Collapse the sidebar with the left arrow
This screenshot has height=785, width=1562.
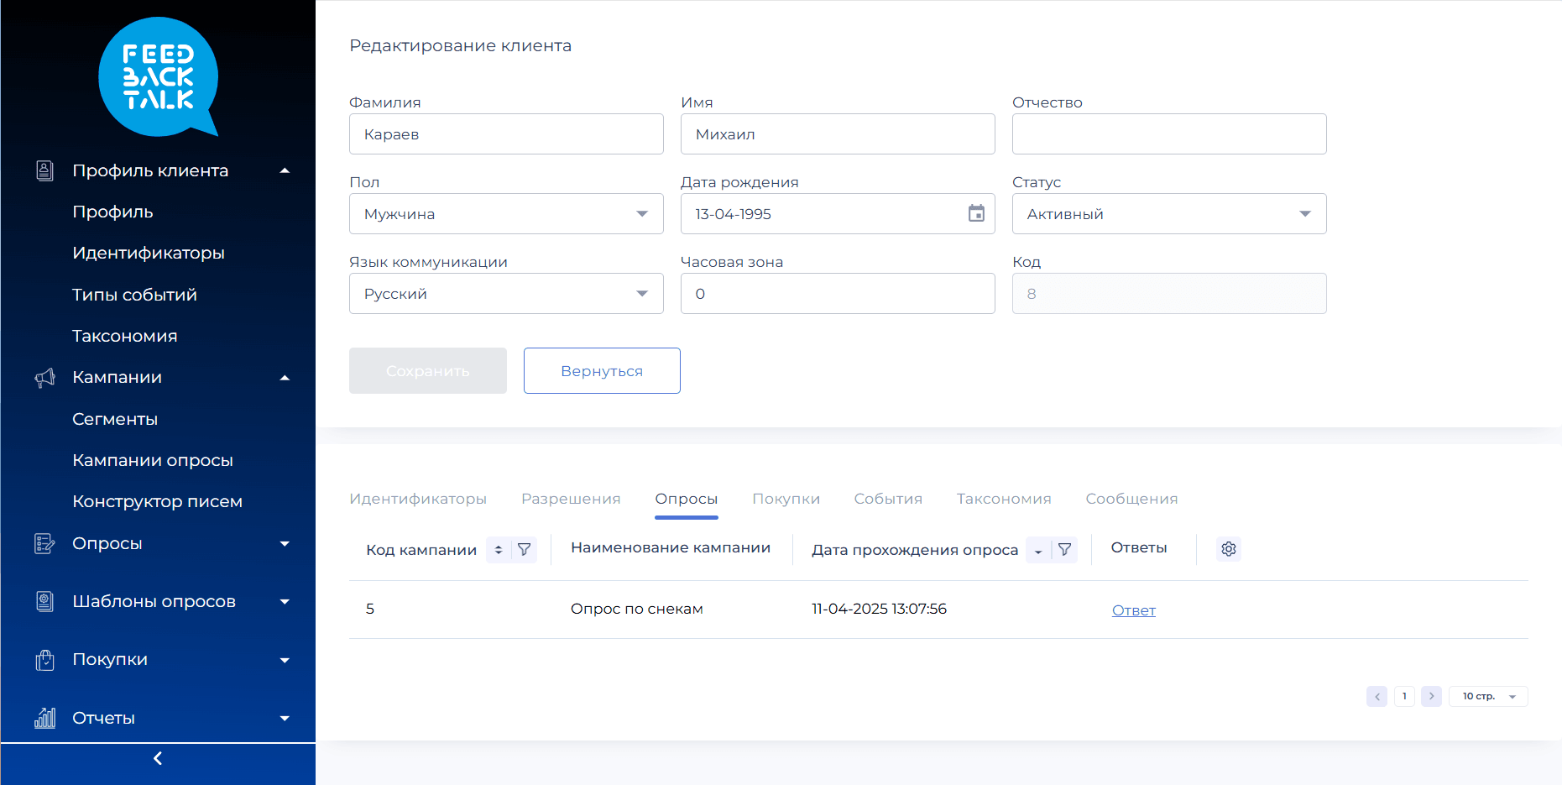[158, 759]
